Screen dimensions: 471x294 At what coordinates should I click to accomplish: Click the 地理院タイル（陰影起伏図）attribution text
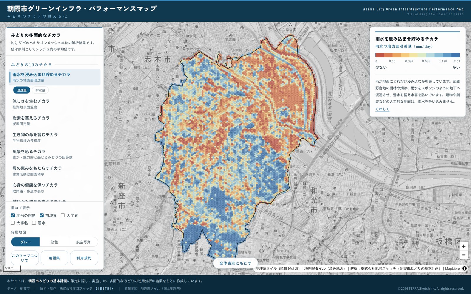[278, 268]
